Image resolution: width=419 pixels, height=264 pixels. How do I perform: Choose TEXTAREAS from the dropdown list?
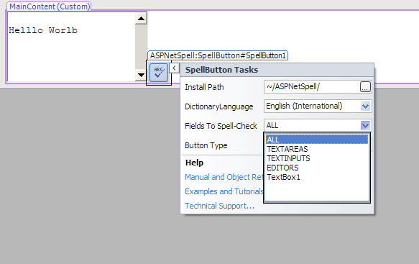(x=287, y=149)
